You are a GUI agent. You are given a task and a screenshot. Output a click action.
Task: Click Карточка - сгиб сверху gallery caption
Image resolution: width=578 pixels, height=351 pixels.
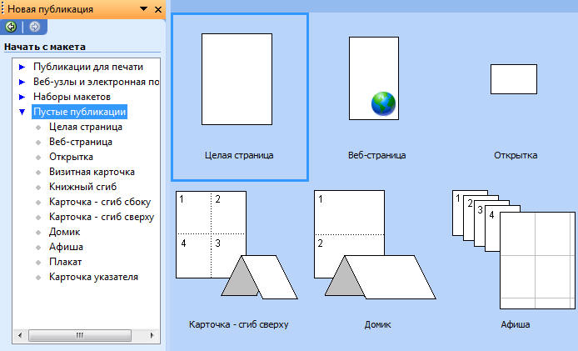238,325
